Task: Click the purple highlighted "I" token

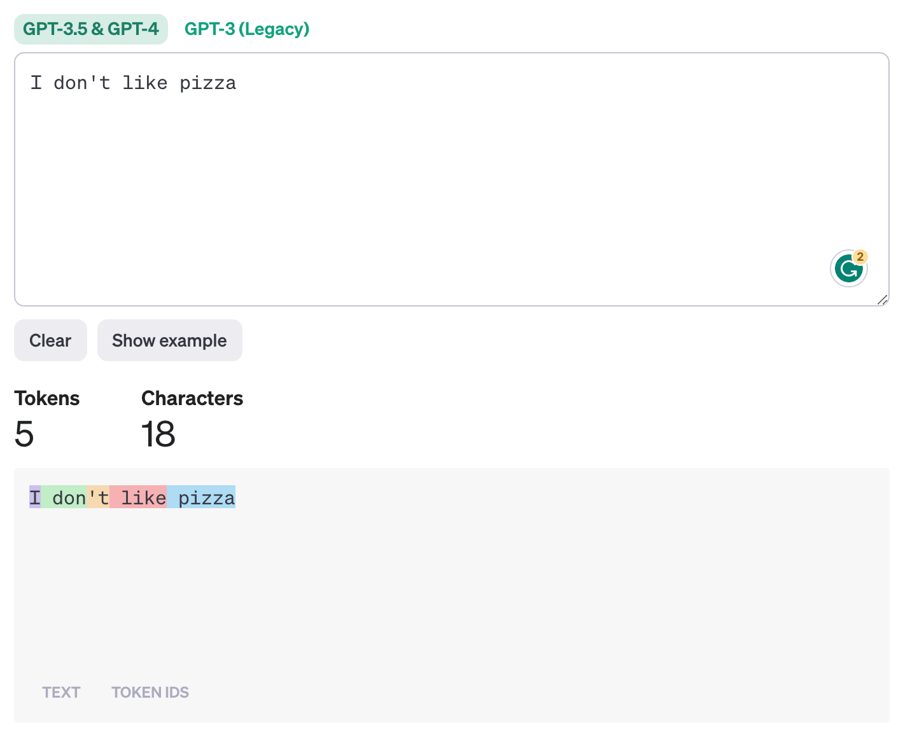Action: (35, 497)
